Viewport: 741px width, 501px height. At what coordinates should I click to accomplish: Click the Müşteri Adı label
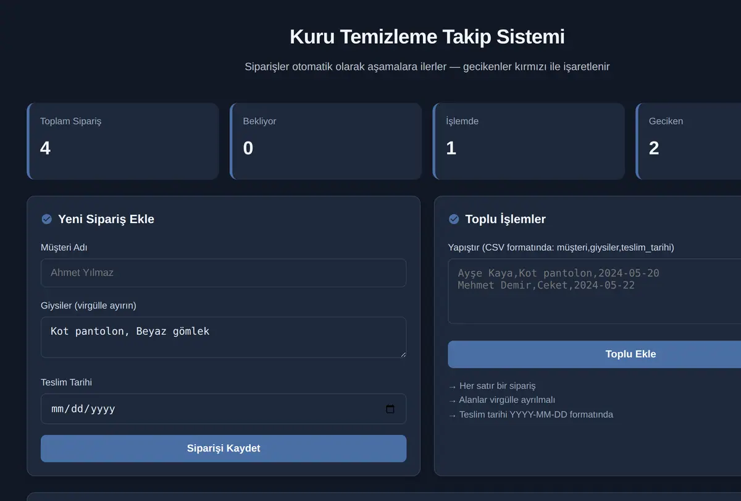[64, 248]
